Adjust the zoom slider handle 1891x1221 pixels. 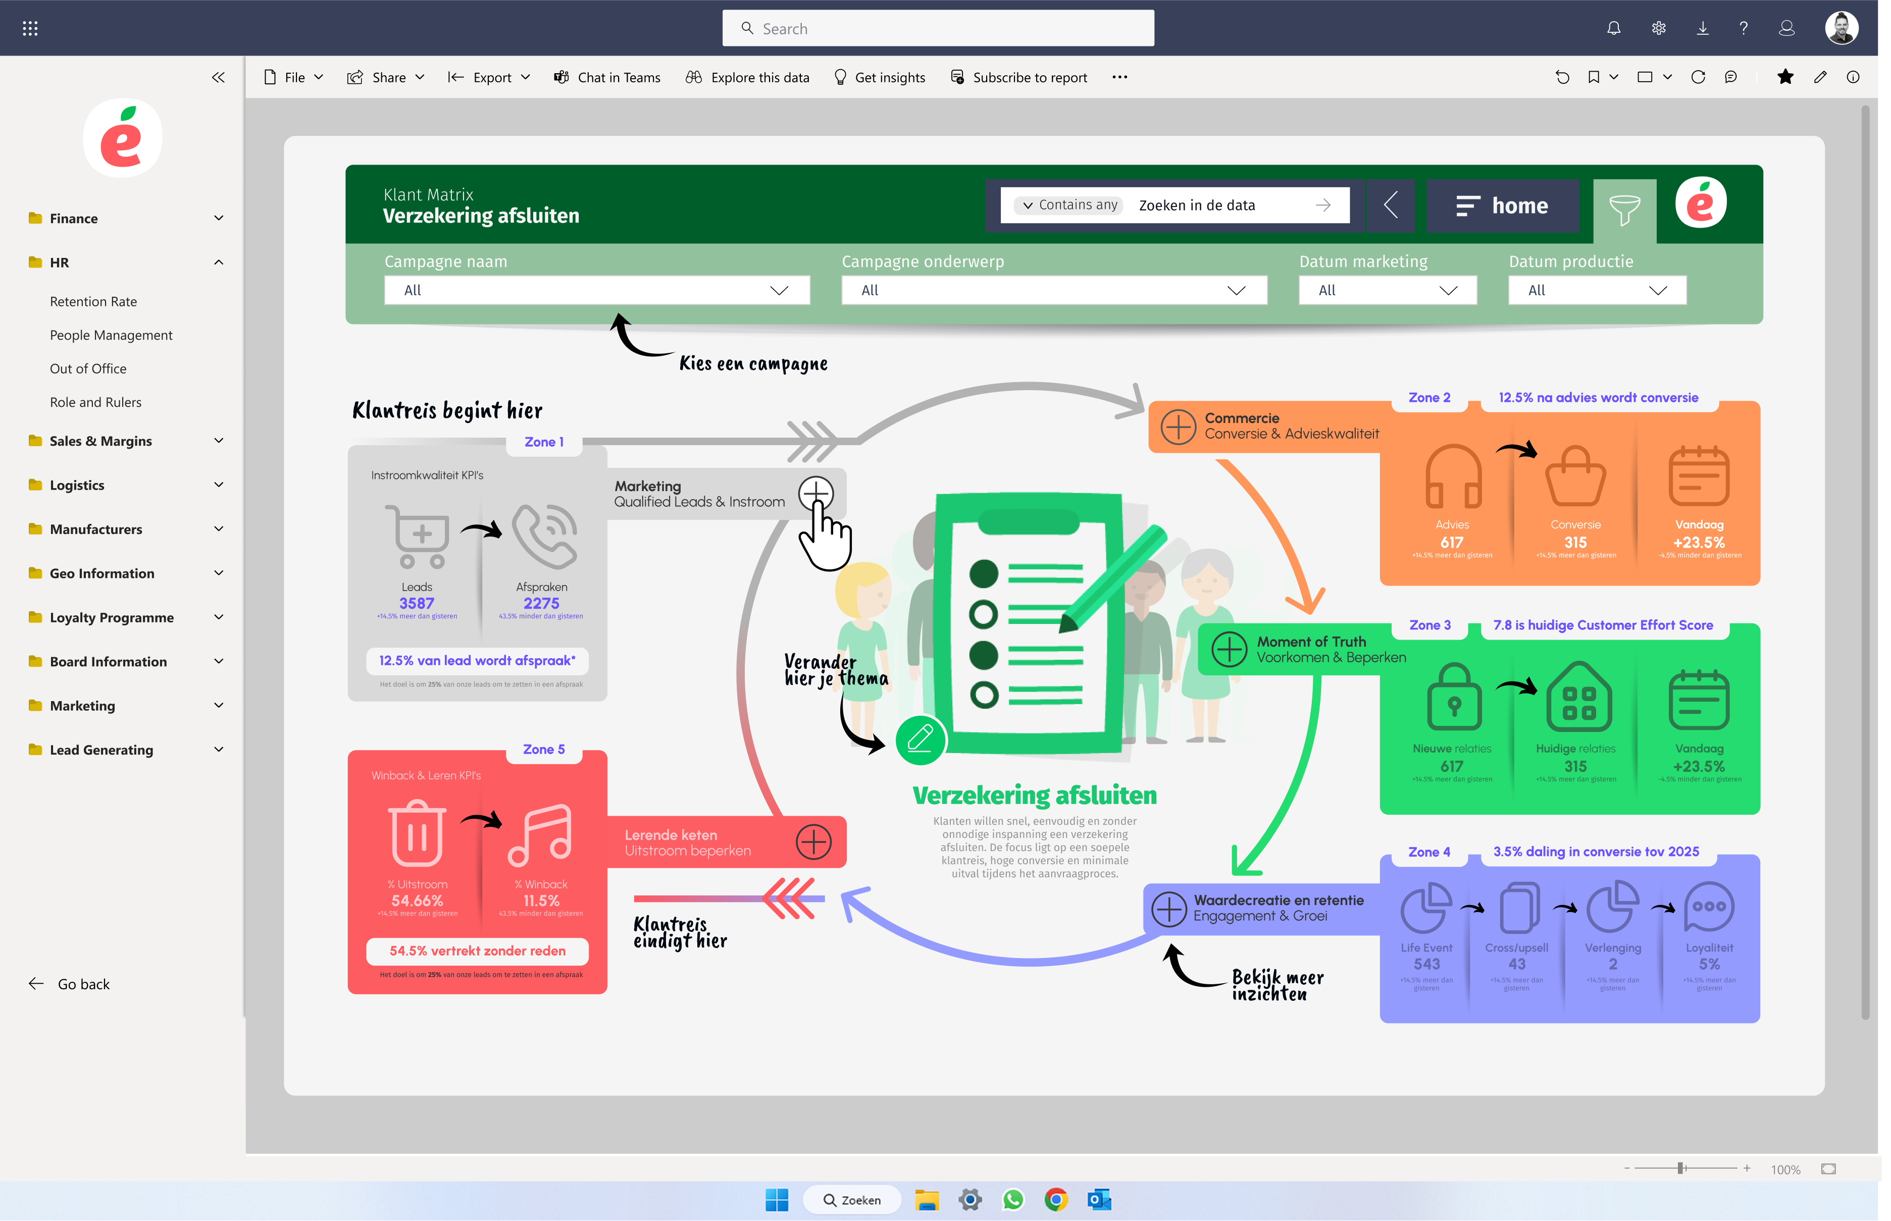point(1680,1168)
